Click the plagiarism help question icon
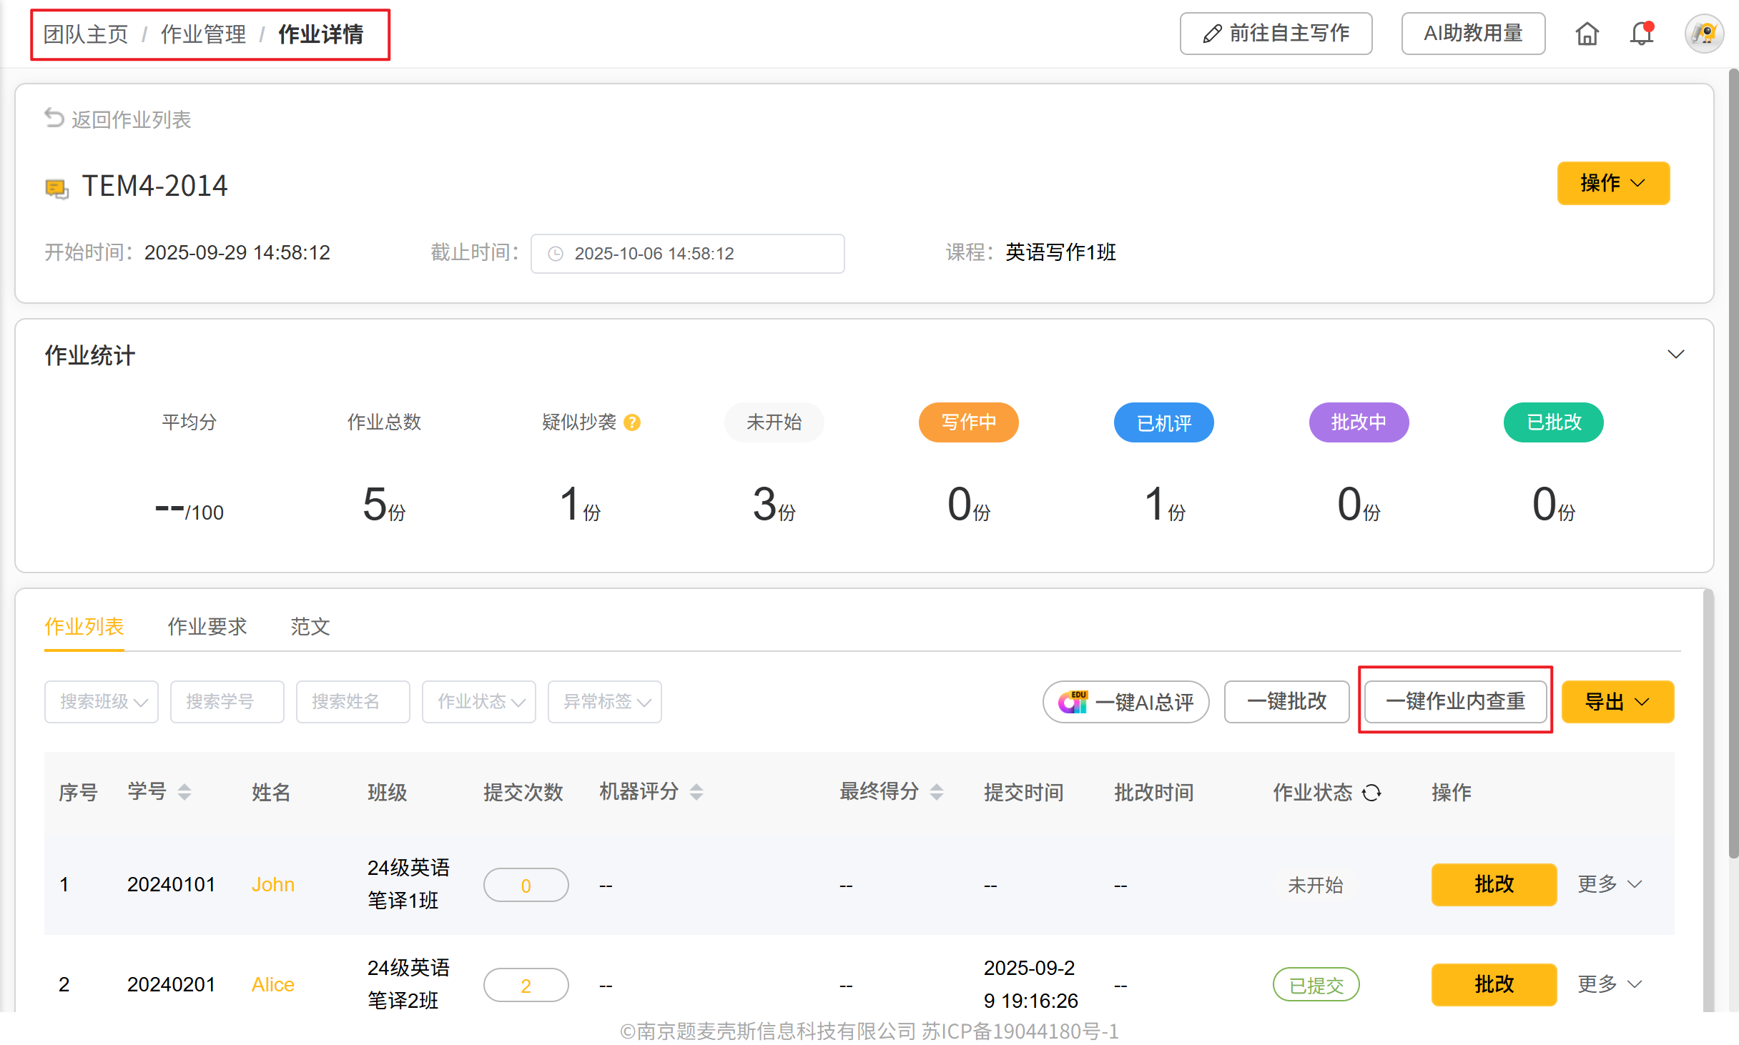Screen dimensions: 1739x1045 coord(632,422)
